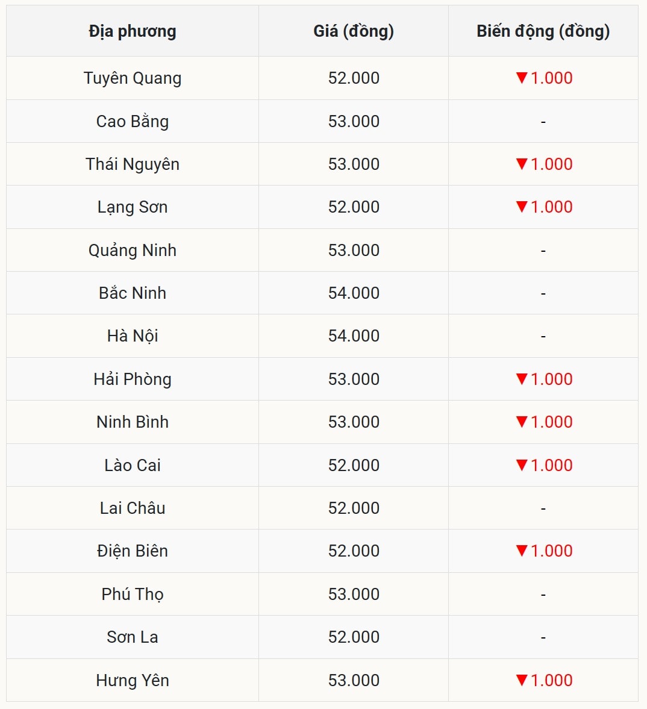Select the down arrow icon beside Ninh Bình's change
647x709 pixels.
(x=522, y=422)
